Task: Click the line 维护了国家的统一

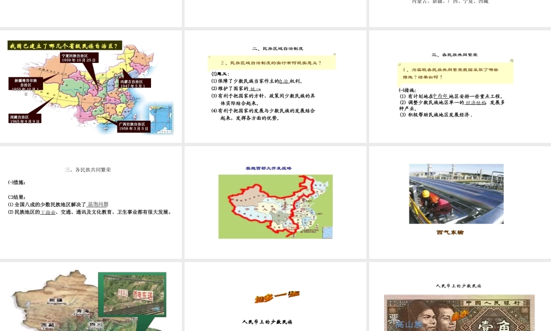Action: pos(236,89)
